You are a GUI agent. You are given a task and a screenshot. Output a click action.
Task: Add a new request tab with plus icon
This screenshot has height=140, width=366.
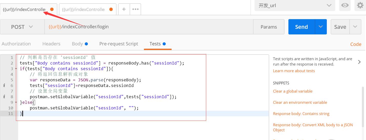[x=124, y=9]
